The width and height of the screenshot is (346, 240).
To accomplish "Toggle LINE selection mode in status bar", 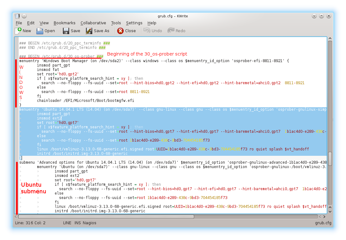I will [67, 223].
